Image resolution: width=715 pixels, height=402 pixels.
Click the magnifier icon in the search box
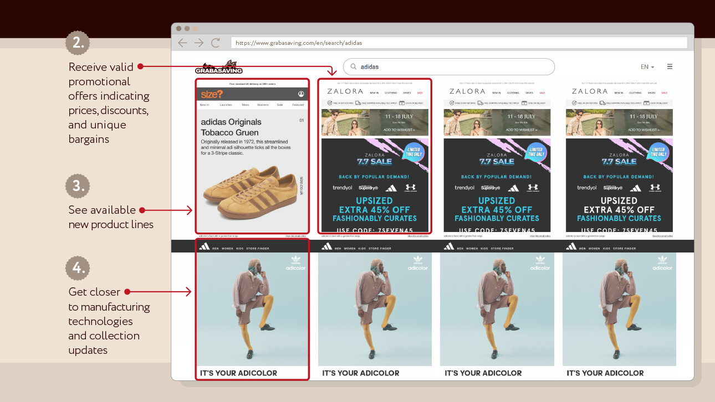[353, 67]
